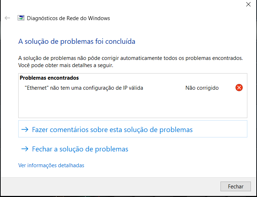Click the arrow beside Fechar a solução
Image resolution: width=257 pixels, height=197 pixels.
click(x=25, y=149)
